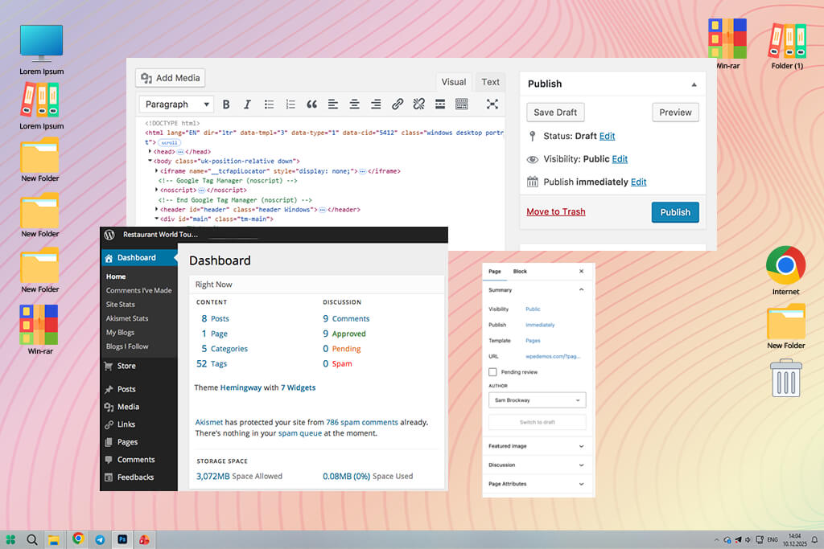The image size is (824, 549).
Task: Insert a link with the chain icon
Action: (398, 104)
